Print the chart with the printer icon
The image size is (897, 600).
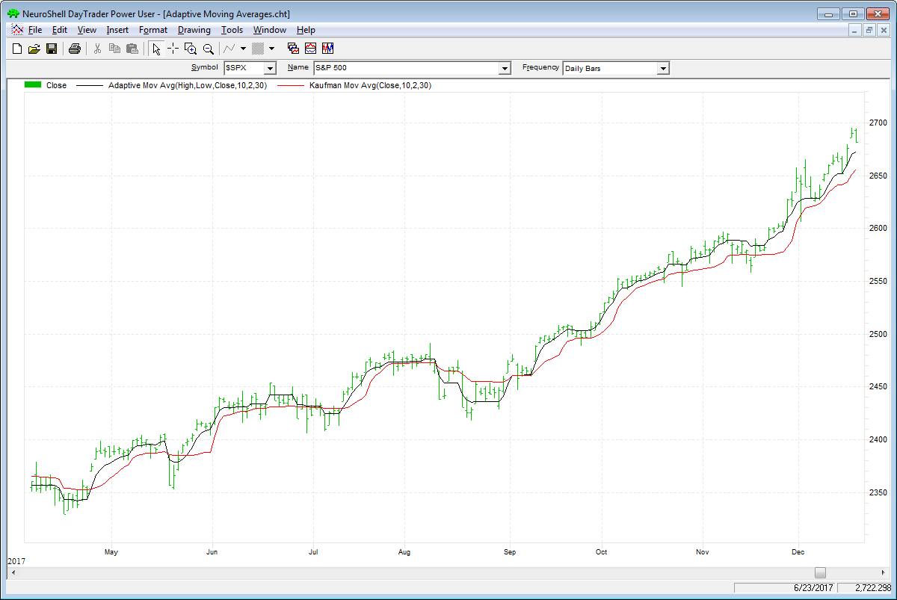tap(74, 49)
